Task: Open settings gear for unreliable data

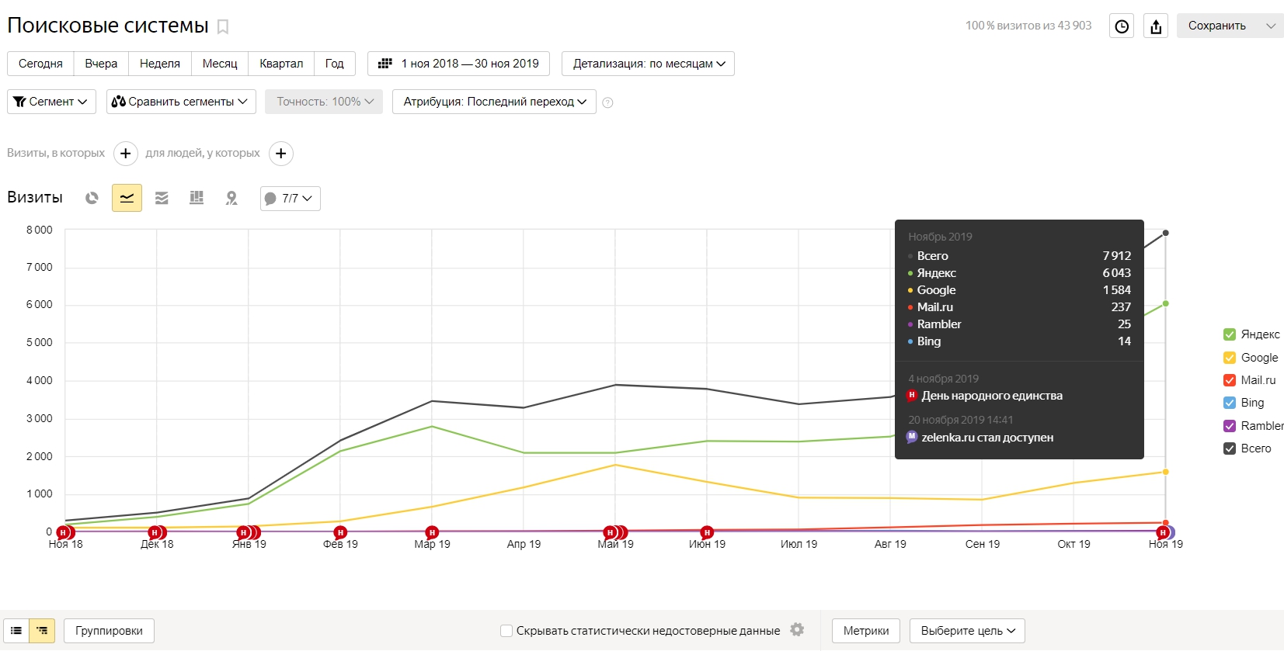Action: [797, 630]
